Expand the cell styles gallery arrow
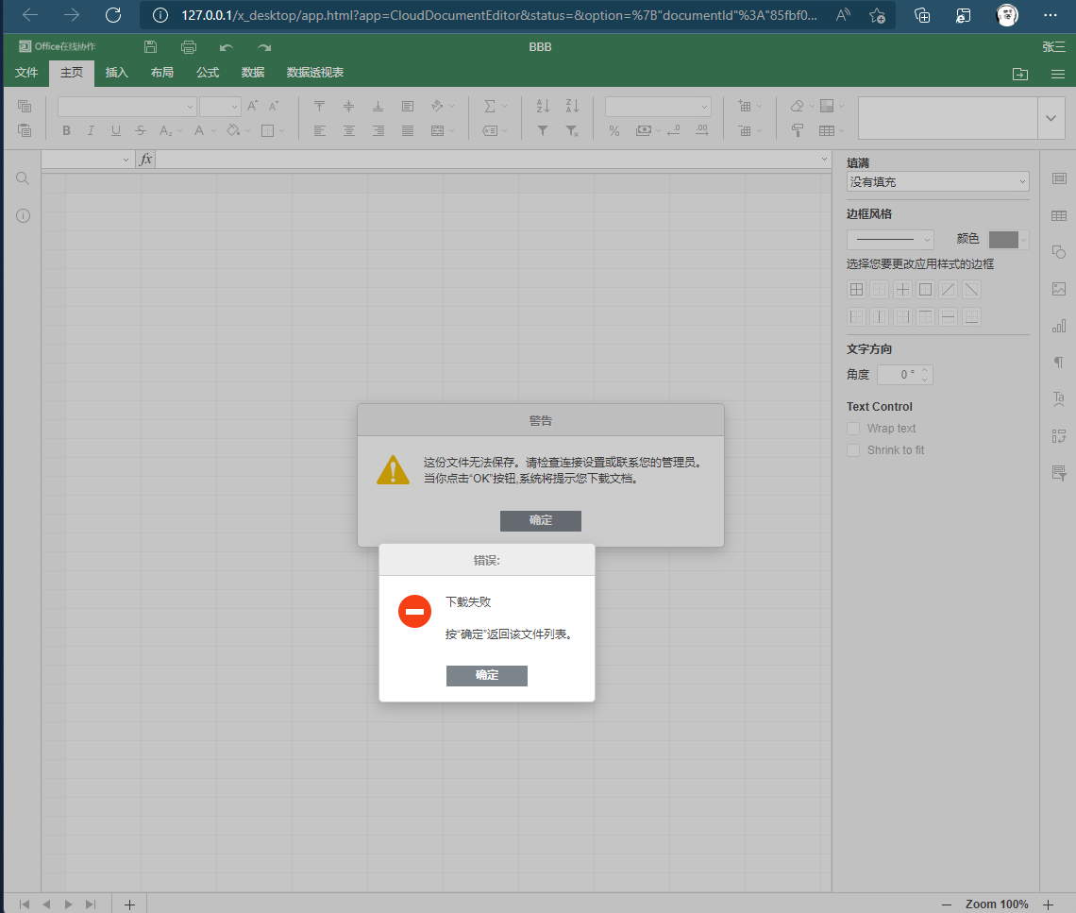 [x=1051, y=118]
